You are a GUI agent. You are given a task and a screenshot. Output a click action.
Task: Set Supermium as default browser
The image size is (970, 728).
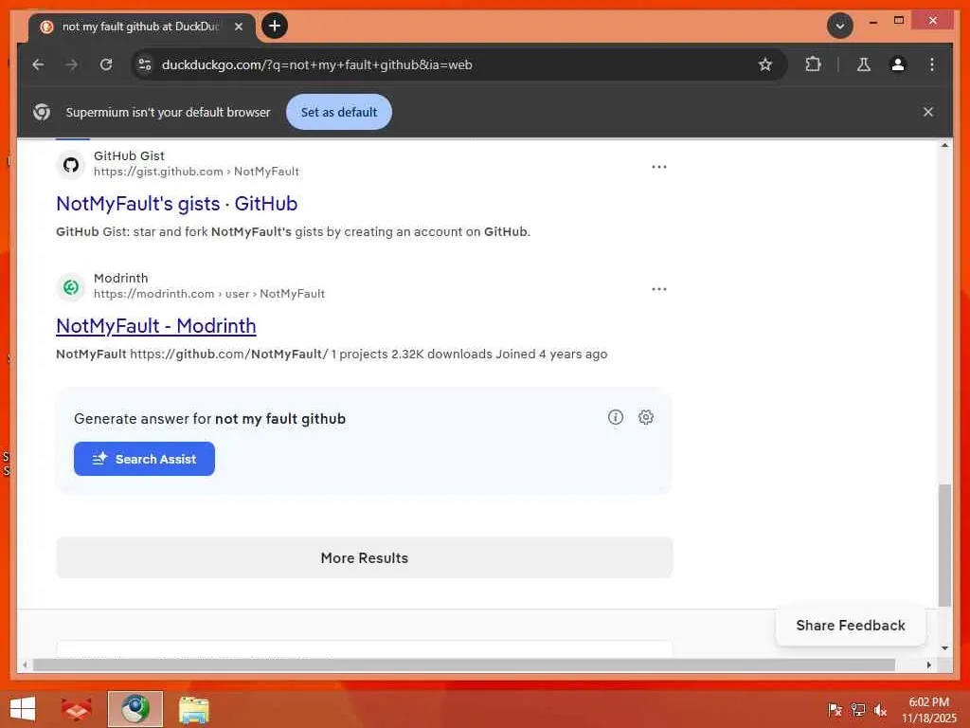click(x=339, y=112)
